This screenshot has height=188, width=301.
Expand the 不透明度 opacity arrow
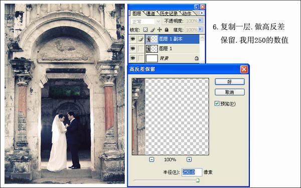click(x=200, y=21)
